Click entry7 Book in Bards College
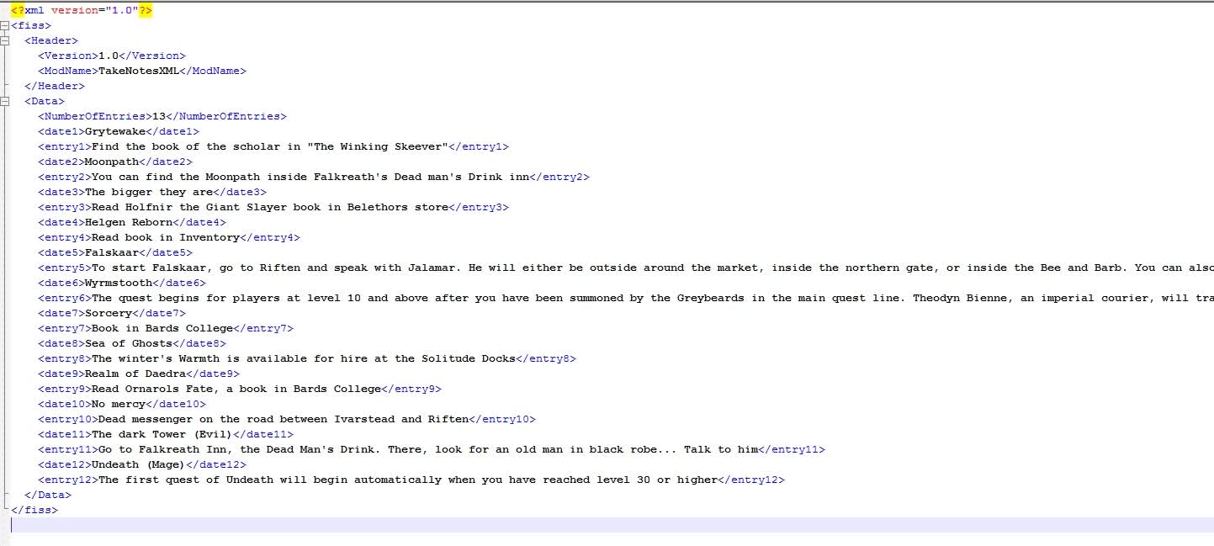The width and height of the screenshot is (1214, 546). 166,328
